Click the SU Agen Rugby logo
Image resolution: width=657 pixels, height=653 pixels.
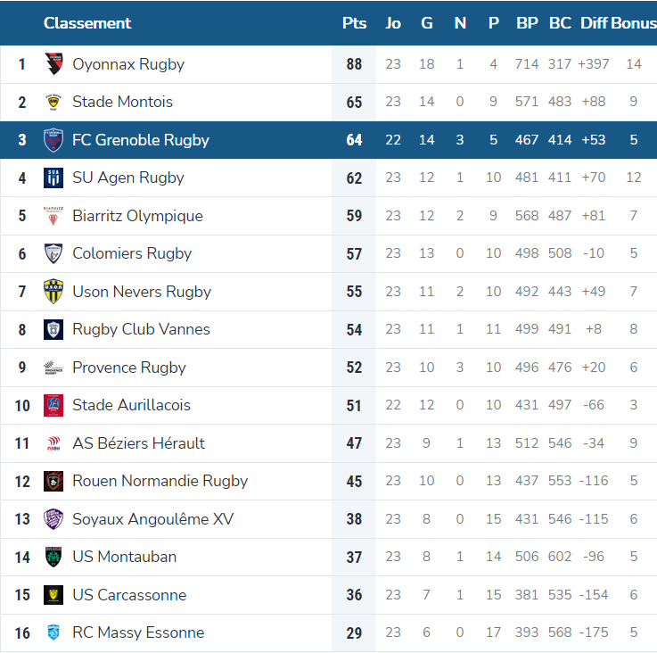pos(53,178)
